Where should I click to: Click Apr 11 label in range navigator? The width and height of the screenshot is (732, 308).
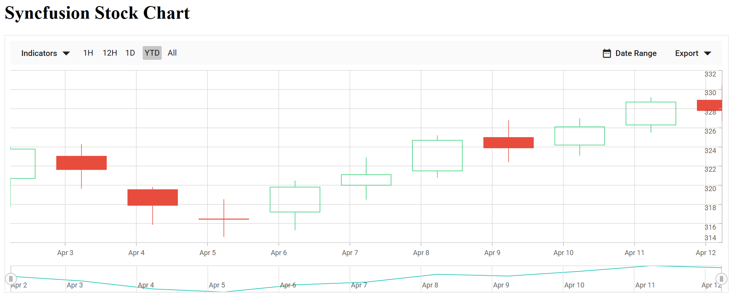(x=645, y=285)
